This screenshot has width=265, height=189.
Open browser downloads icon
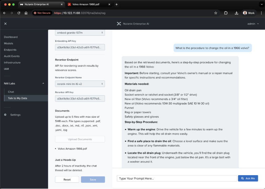[x=236, y=13]
